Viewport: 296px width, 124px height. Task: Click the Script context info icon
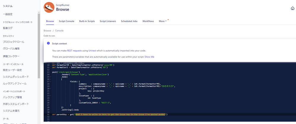coord(48,43)
